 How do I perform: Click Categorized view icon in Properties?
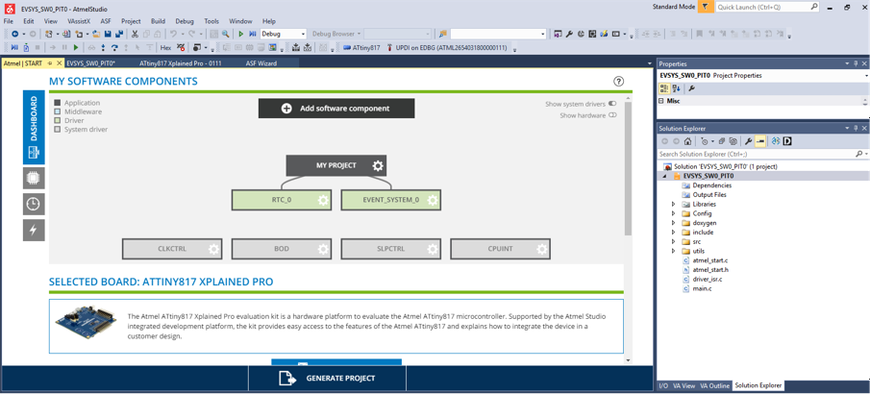click(663, 88)
